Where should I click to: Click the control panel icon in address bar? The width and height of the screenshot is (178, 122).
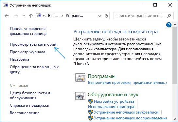(x=39, y=15)
